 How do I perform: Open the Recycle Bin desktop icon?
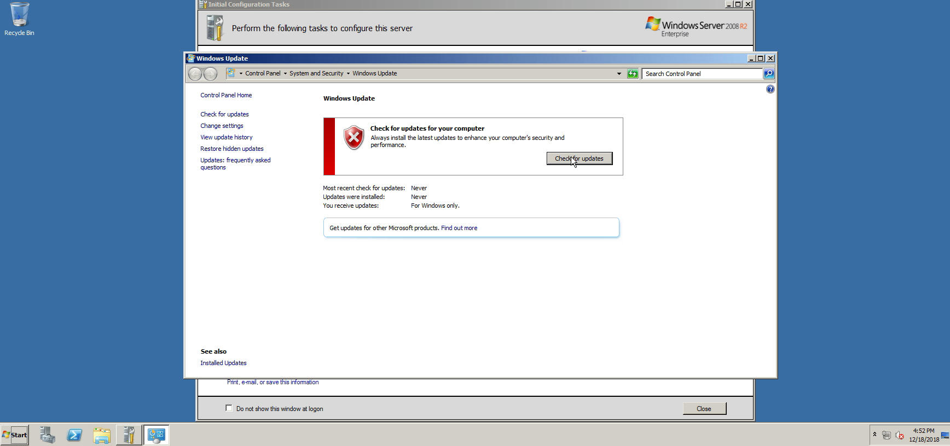click(19, 19)
